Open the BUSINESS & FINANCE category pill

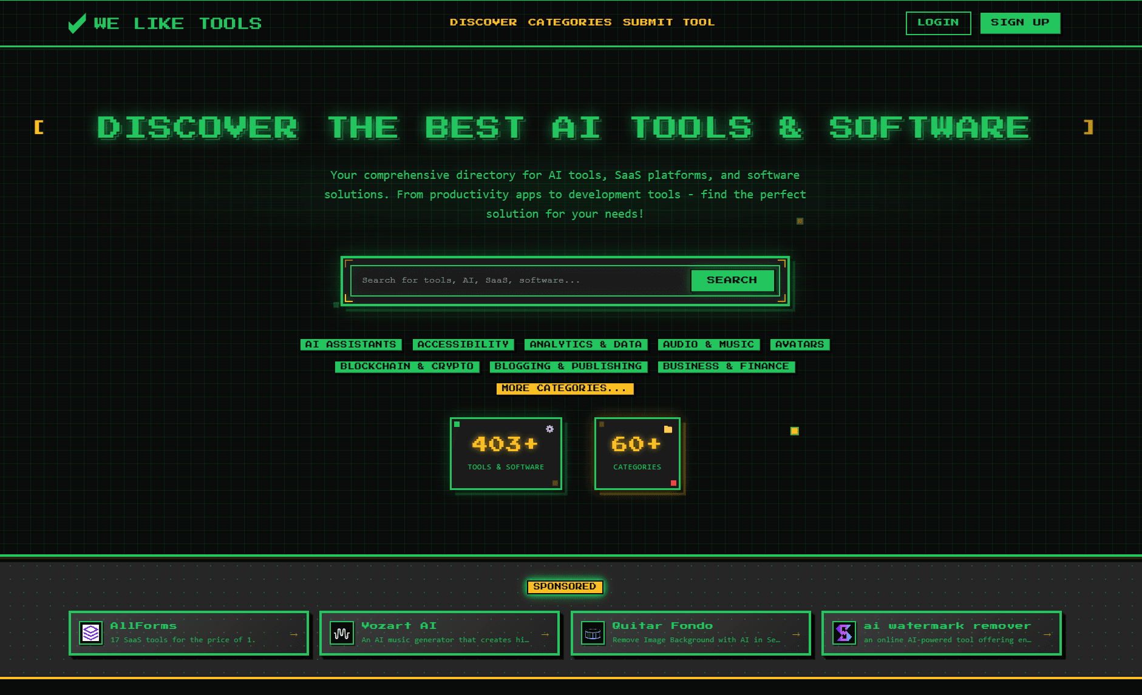pyautogui.click(x=726, y=366)
